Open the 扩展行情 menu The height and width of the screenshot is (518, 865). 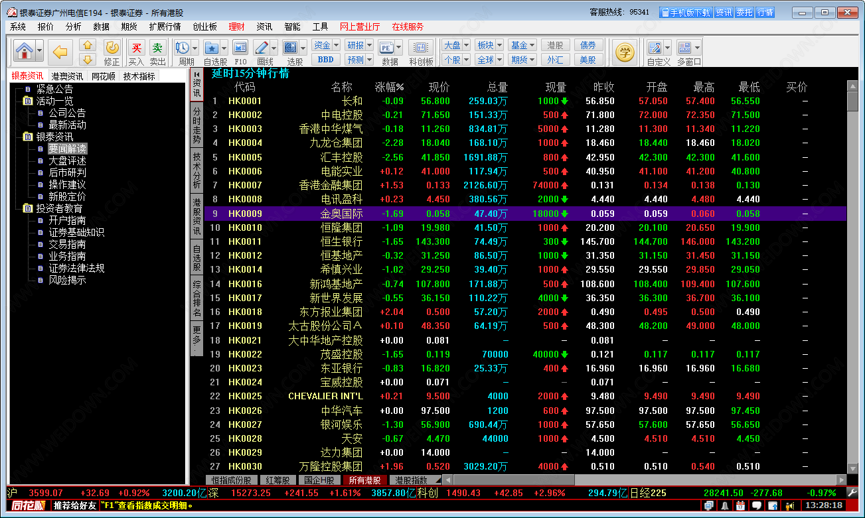pos(165,27)
